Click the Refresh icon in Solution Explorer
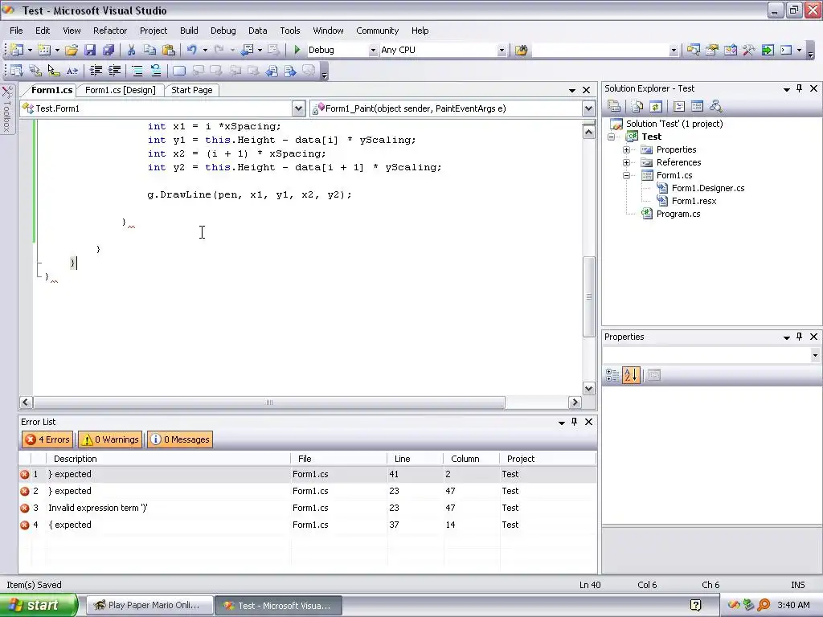 coord(656,107)
